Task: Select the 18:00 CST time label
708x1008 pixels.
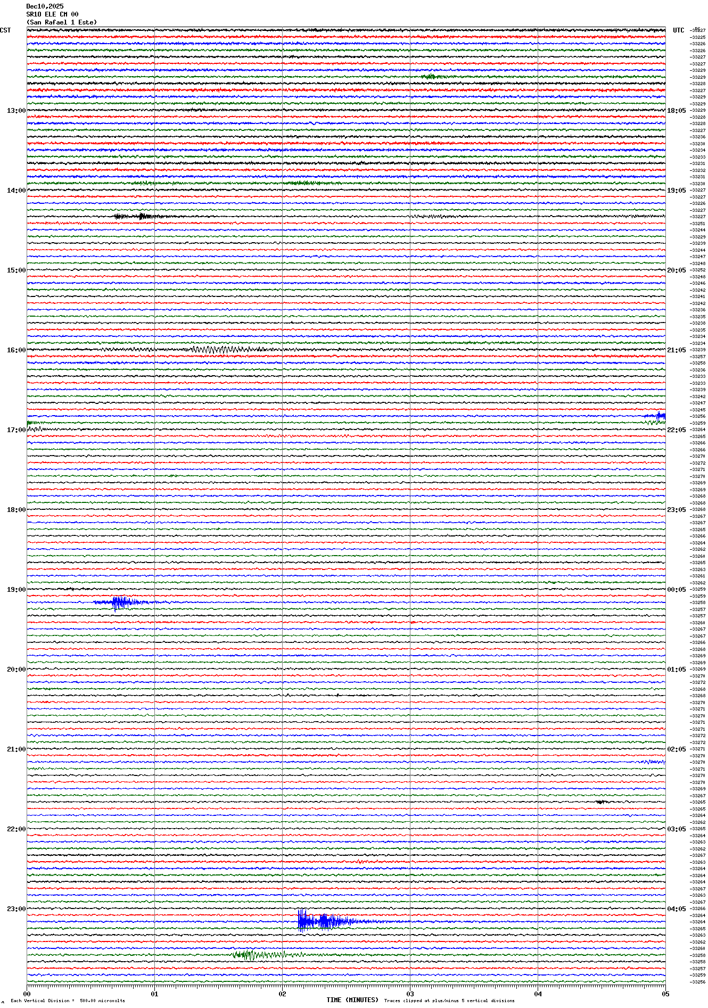Action: click(x=16, y=510)
